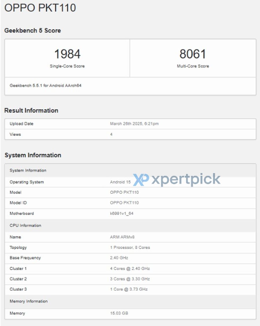This screenshot has width=260, height=326.
Task: Select the OPPO PKT110 page title
Action: click(40, 8)
